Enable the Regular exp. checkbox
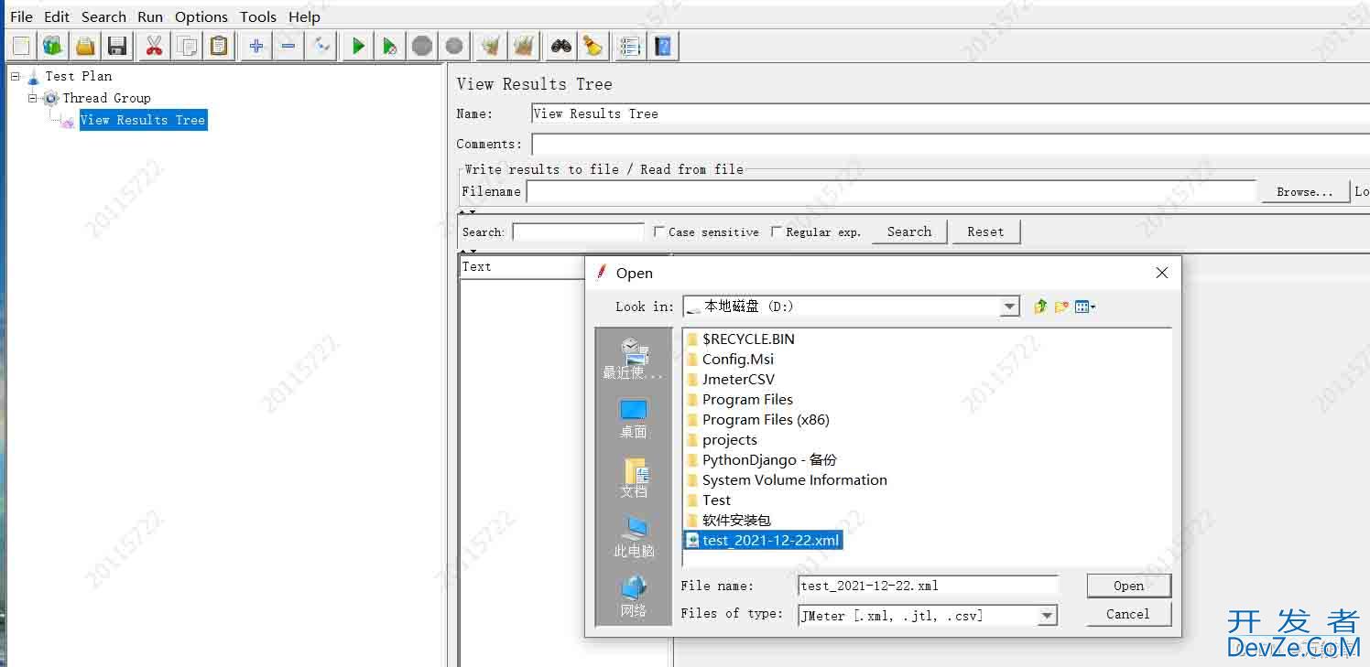The height and width of the screenshot is (667, 1370). coord(777,232)
